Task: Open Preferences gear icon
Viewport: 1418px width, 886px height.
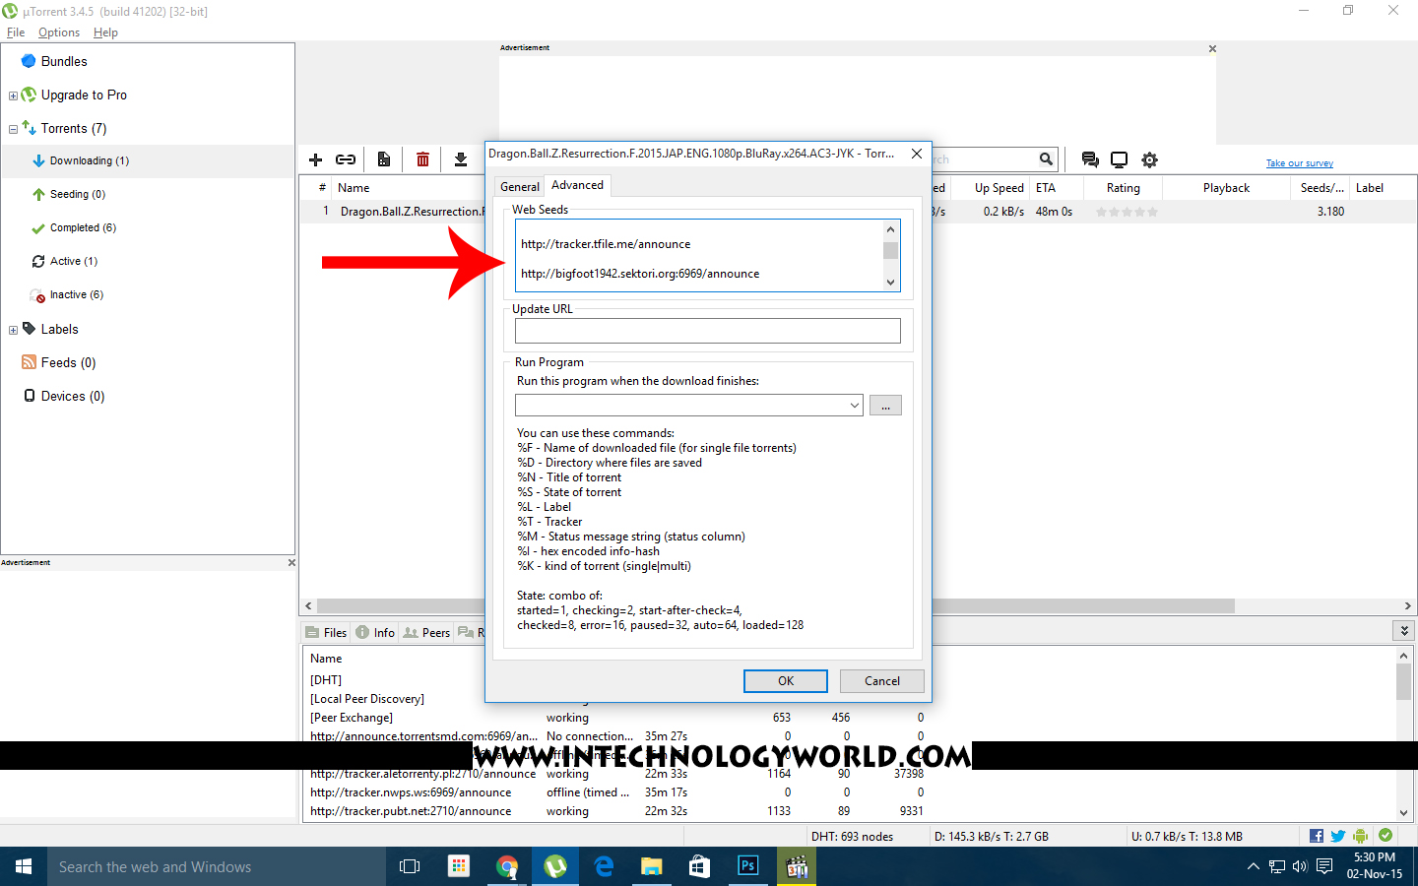Action: pyautogui.click(x=1149, y=159)
